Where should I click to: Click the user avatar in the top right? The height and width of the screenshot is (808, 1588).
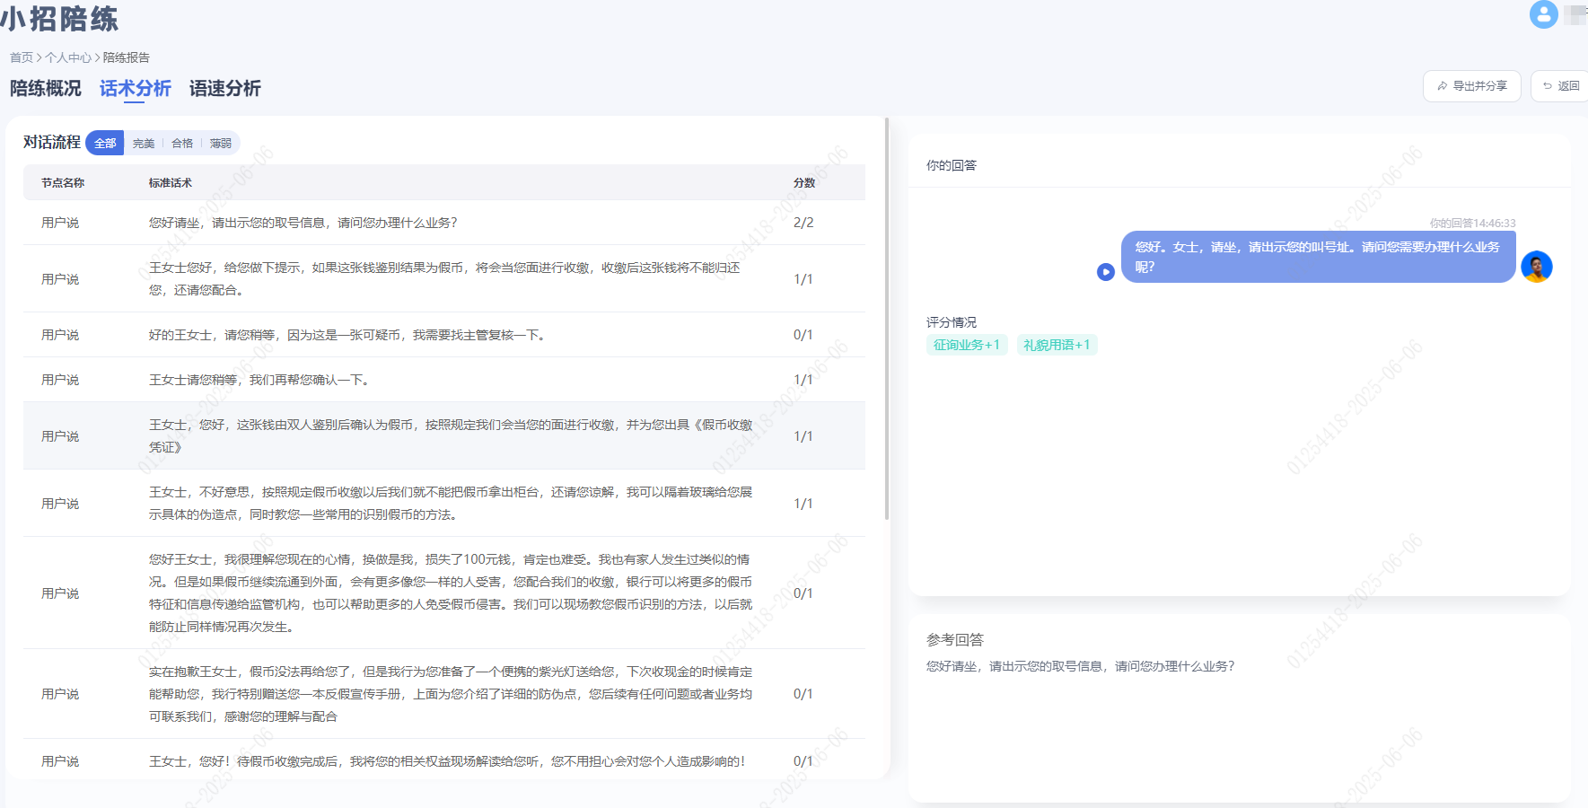(1543, 14)
